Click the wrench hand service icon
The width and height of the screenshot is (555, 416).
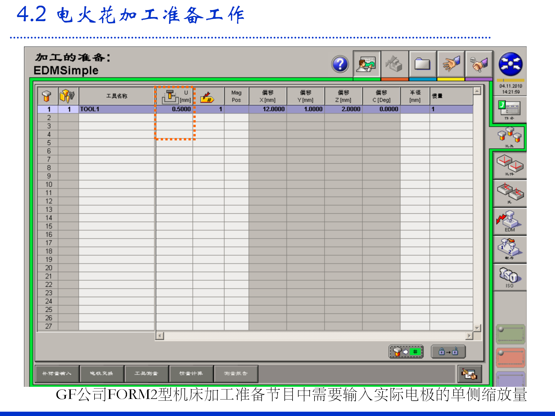click(479, 64)
